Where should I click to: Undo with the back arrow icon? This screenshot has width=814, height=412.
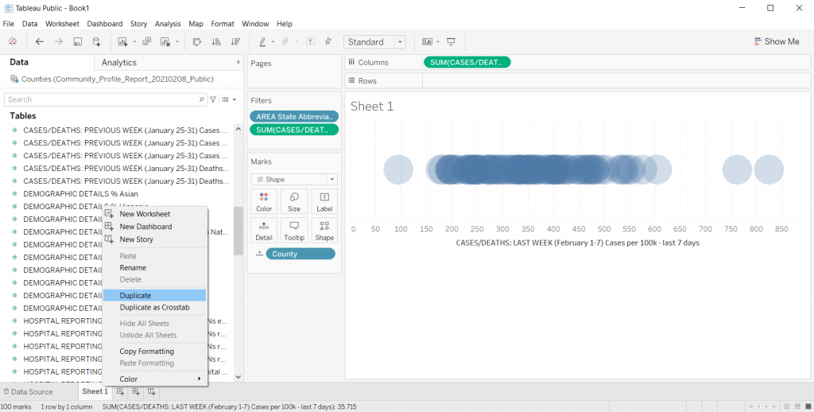click(x=40, y=41)
